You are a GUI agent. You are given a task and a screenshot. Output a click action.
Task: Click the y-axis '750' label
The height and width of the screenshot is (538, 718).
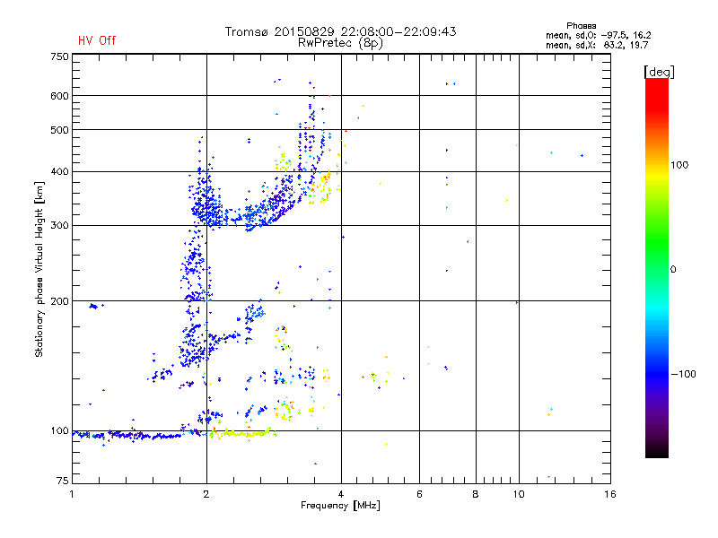click(59, 56)
